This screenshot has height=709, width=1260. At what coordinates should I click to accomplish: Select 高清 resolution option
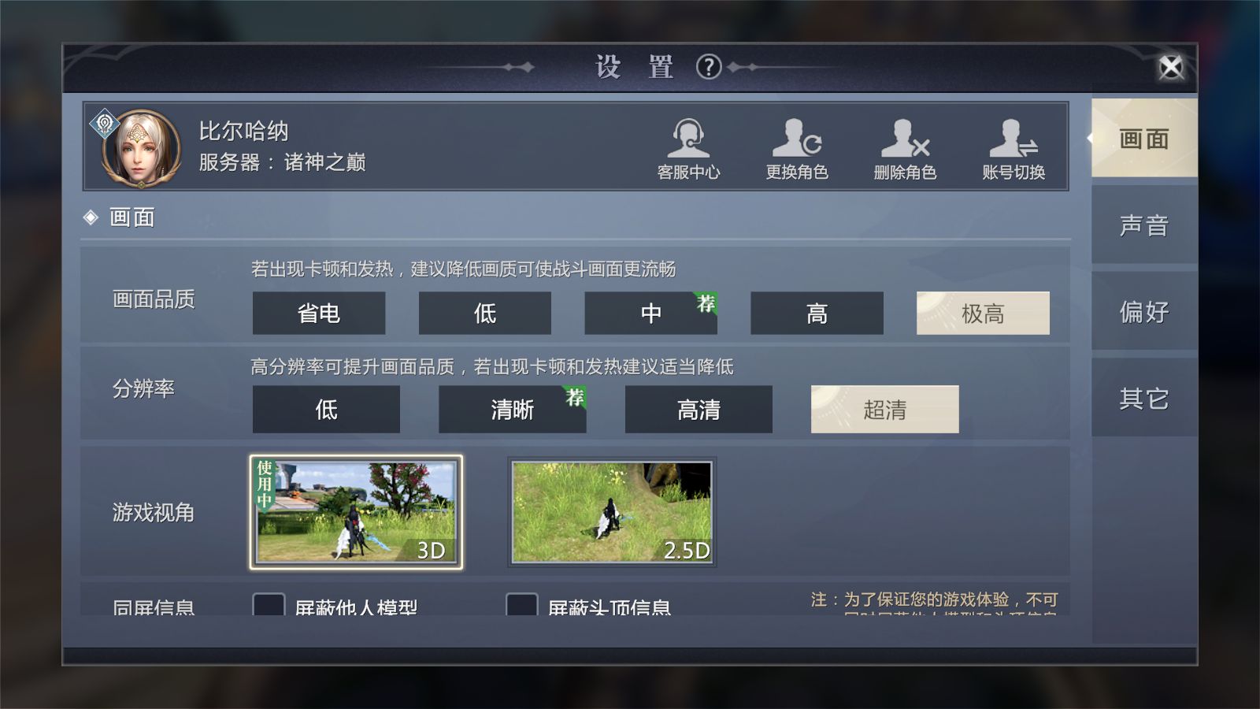698,409
